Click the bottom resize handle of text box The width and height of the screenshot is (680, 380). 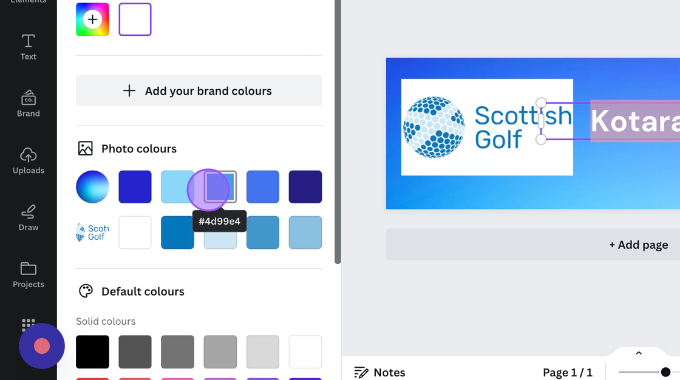pyautogui.click(x=541, y=139)
